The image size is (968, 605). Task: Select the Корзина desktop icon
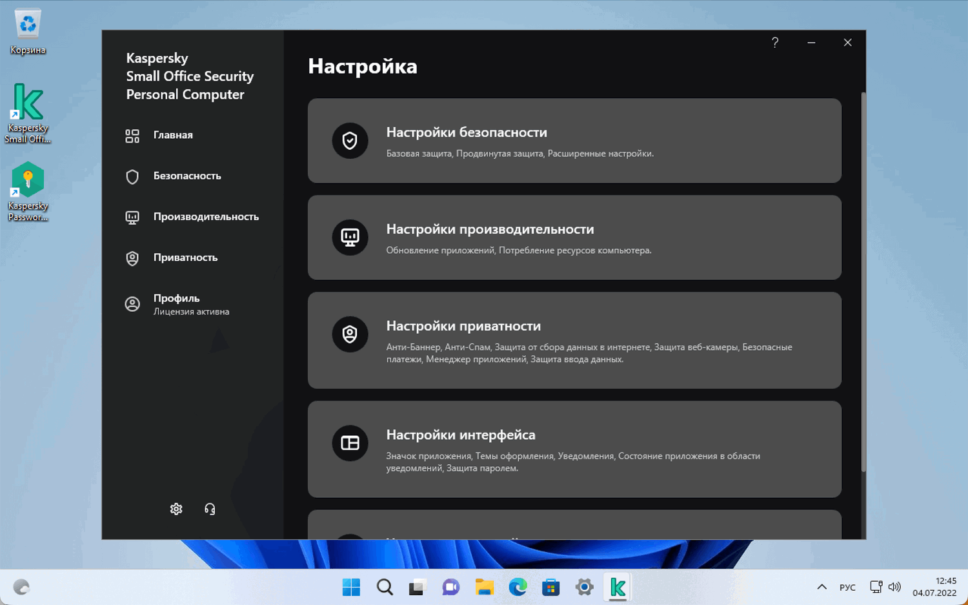click(x=28, y=32)
